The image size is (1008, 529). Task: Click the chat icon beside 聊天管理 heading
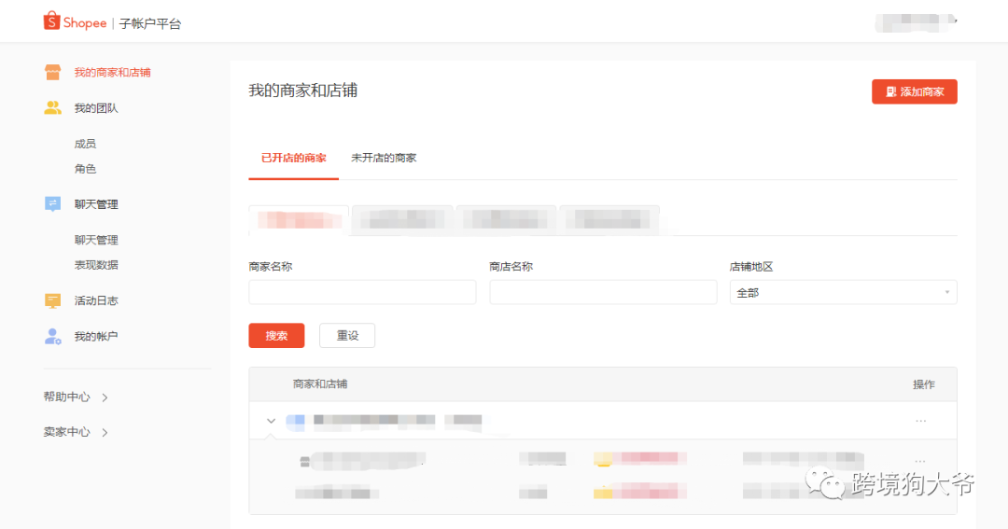coord(52,204)
